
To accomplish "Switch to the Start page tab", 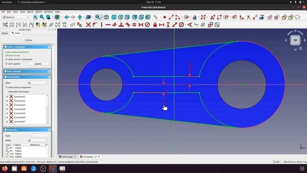I will (67, 157).
